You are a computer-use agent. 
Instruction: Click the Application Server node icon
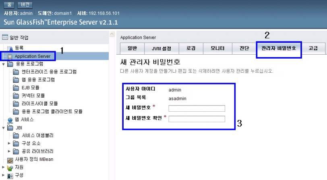pyautogui.click(x=10, y=56)
